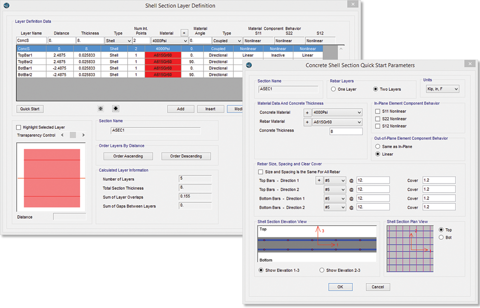
Task: Click layer table scrollbar up arrow
Action: pyautogui.click(x=341, y=49)
